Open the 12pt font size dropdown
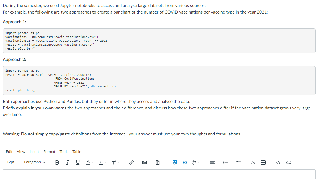 click(12, 162)
